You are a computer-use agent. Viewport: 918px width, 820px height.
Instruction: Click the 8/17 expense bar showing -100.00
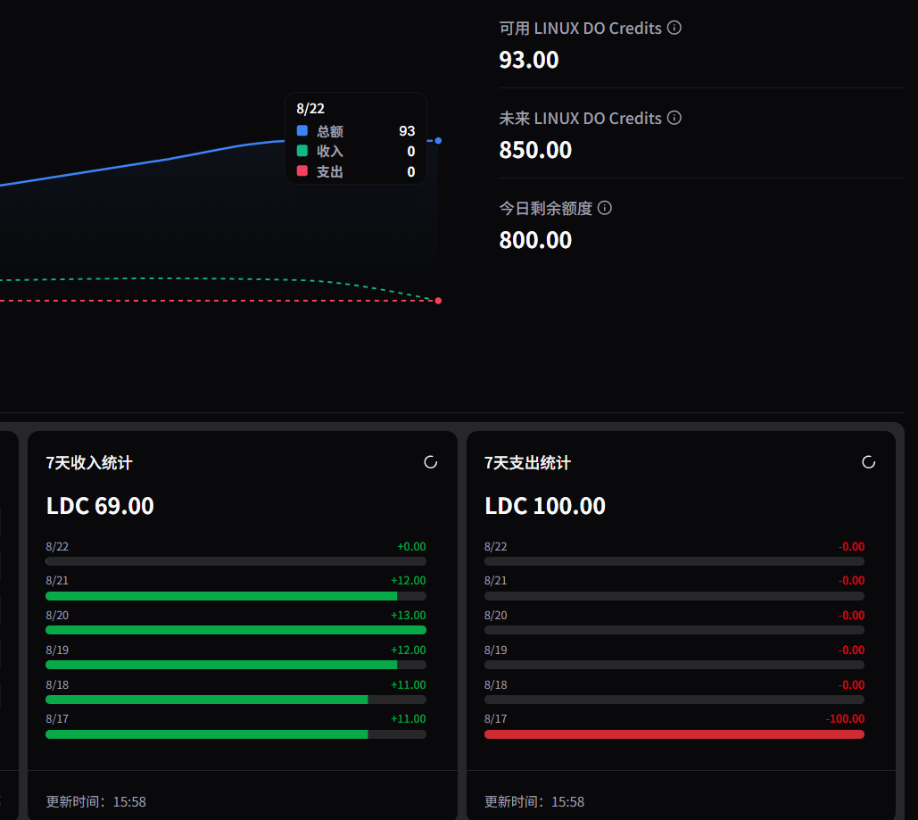pos(674,734)
